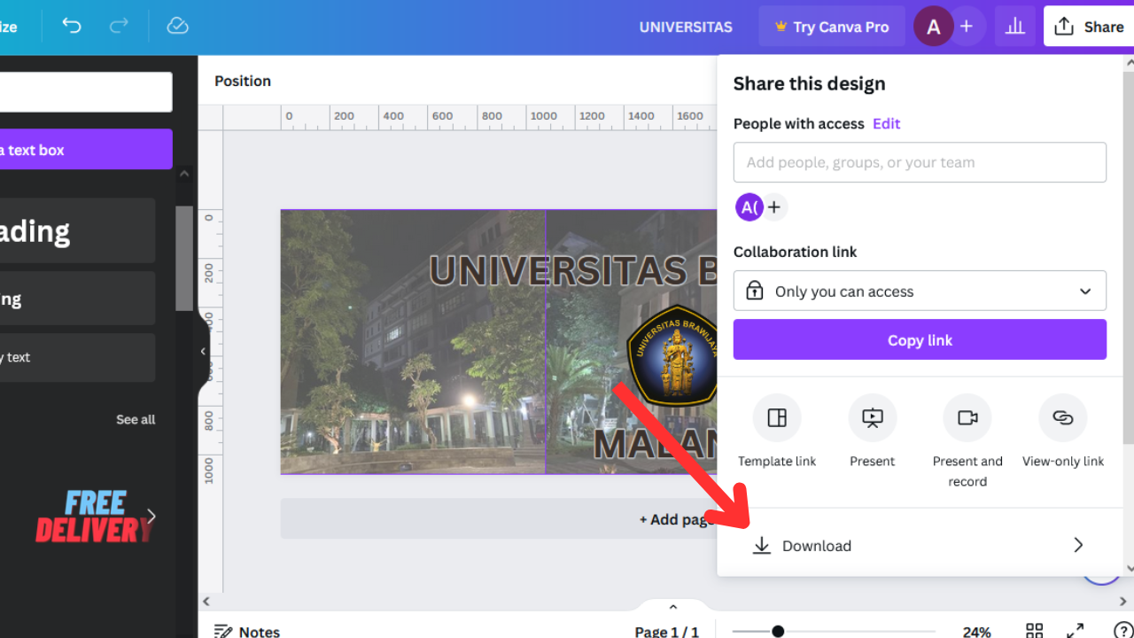Screen dimensions: 1134x638
Task: Click the share panel scrollbar
Action: (1128, 257)
